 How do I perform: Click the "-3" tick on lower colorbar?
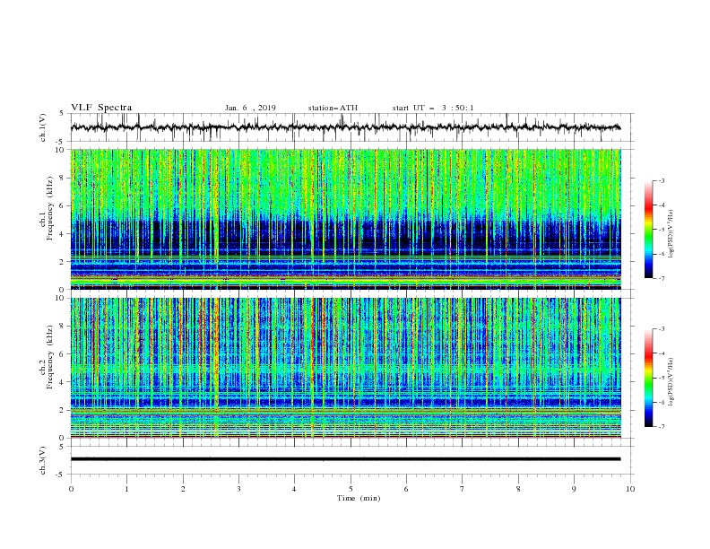662,329
